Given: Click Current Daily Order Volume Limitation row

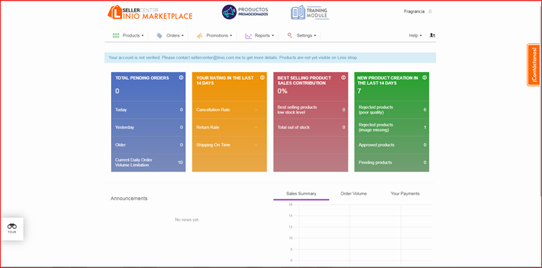Looking at the screenshot, I should point(149,162).
